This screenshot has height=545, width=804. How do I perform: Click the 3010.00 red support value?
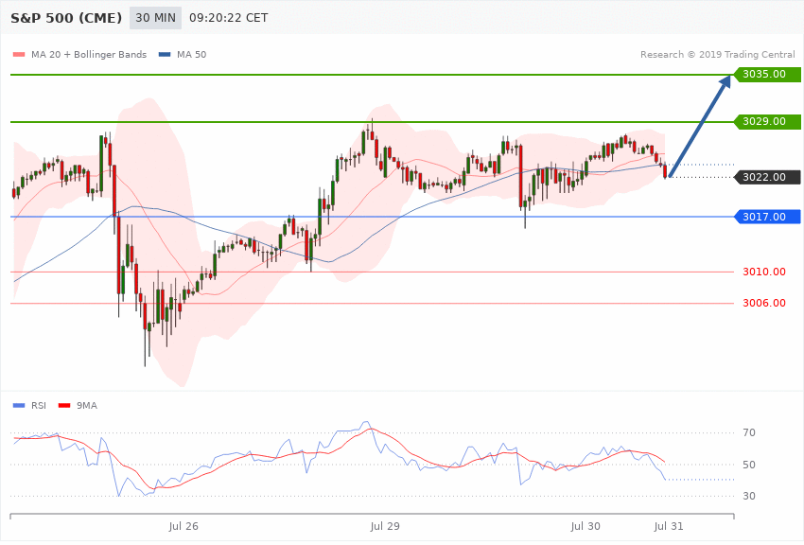click(x=764, y=272)
